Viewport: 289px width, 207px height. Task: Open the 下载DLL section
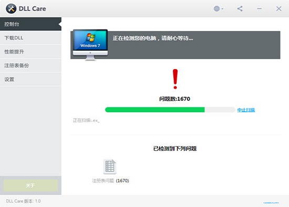(30, 38)
